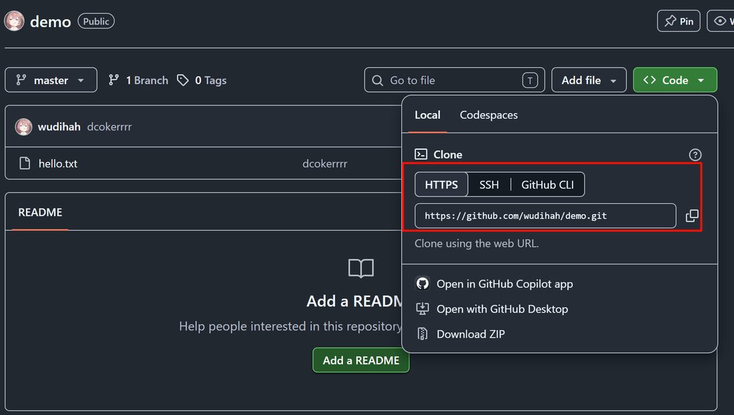Image resolution: width=734 pixels, height=415 pixels.
Task: Switch to the Codespaces tab
Action: point(488,115)
